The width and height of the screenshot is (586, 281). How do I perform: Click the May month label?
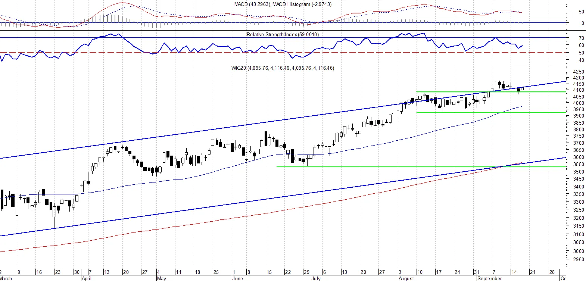pyautogui.click(x=161, y=278)
